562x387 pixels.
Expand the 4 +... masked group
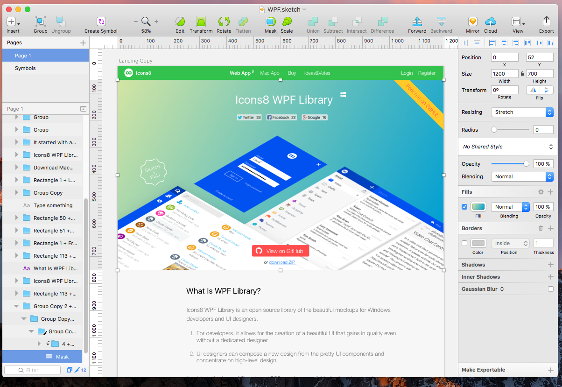point(39,344)
